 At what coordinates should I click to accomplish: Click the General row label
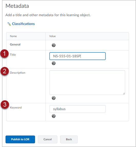(x=15, y=45)
